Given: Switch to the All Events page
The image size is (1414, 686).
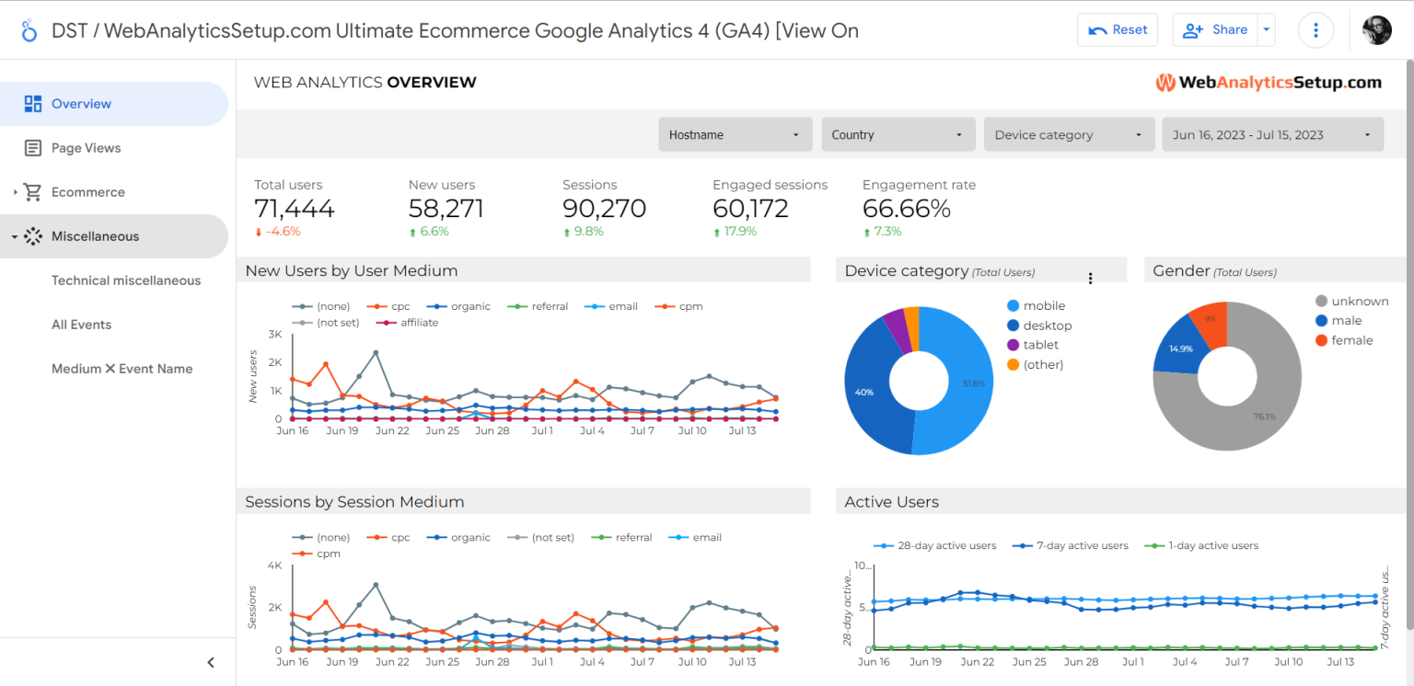Looking at the screenshot, I should tap(83, 324).
